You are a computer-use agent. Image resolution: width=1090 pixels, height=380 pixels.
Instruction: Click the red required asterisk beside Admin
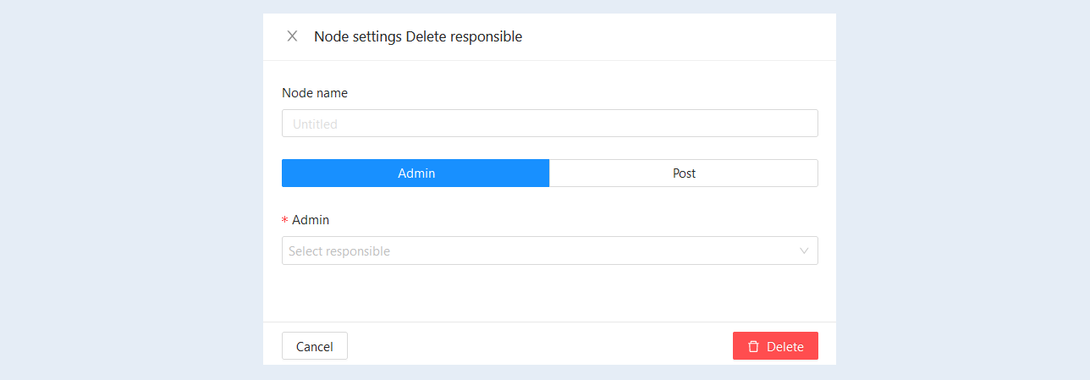(284, 220)
